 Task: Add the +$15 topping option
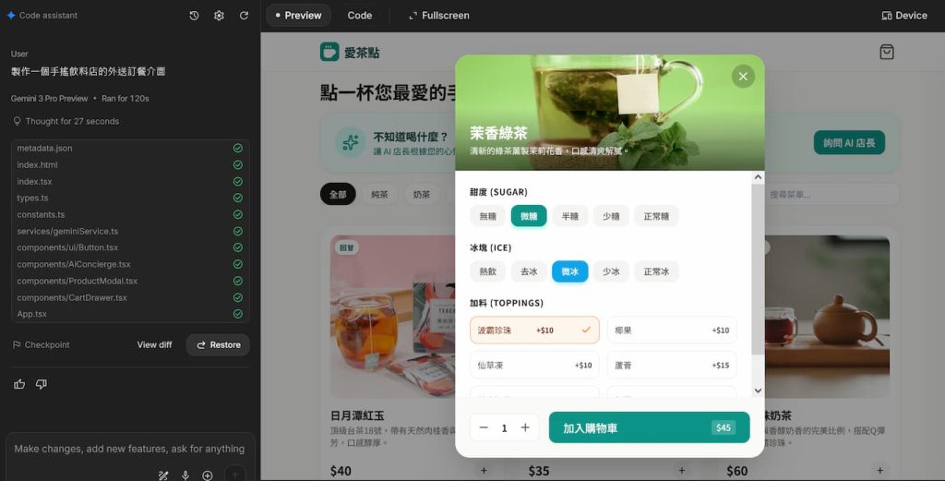coord(672,366)
